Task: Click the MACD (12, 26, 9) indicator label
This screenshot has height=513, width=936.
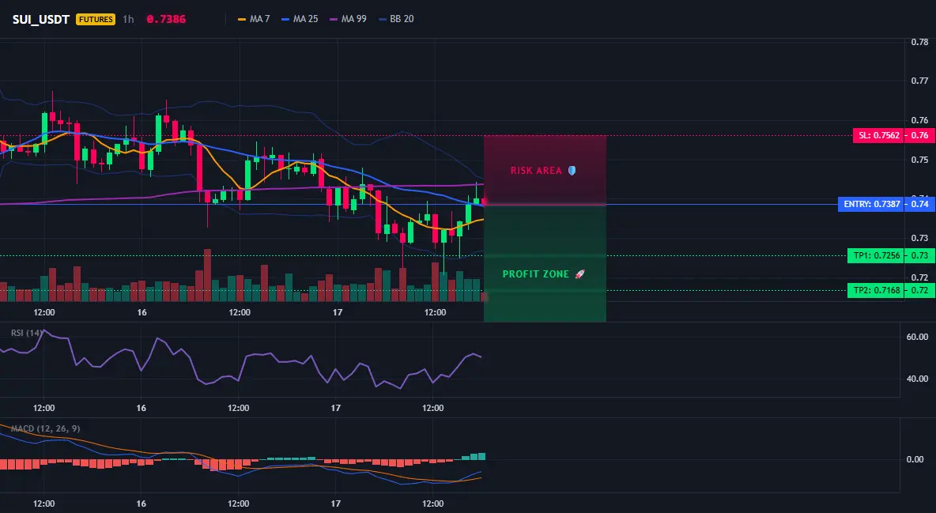Action: pyautogui.click(x=45, y=428)
